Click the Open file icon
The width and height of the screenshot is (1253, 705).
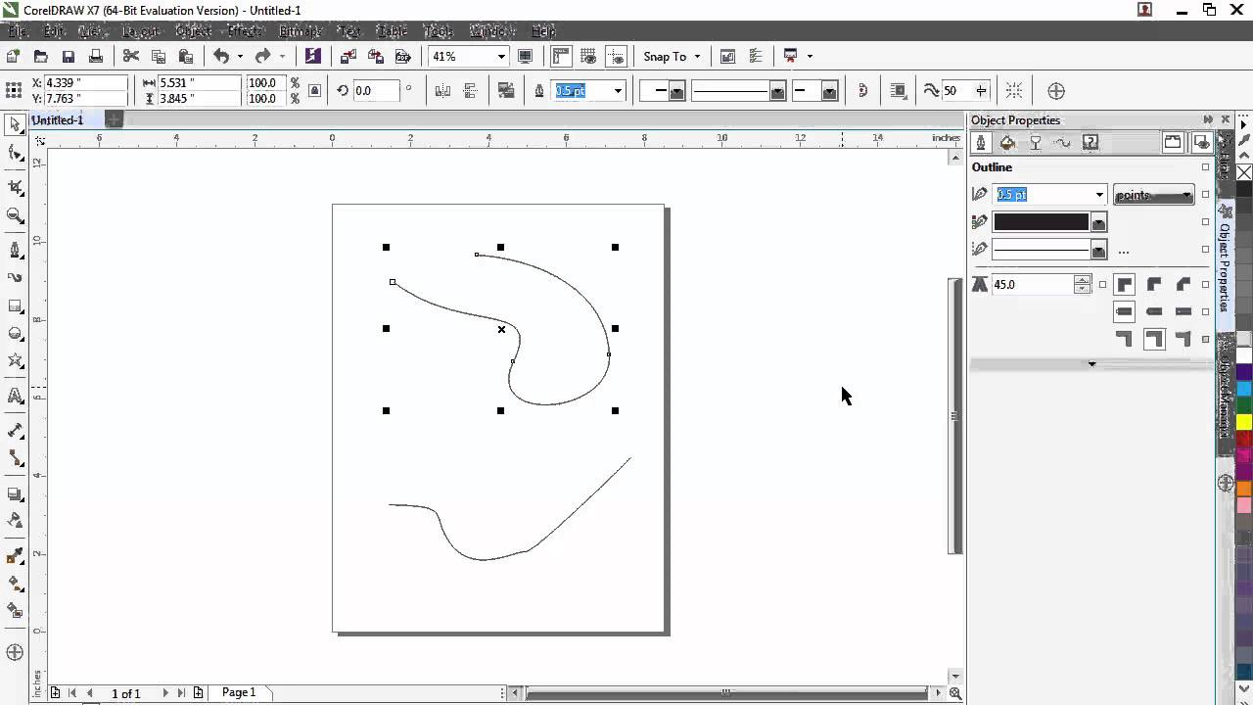40,57
